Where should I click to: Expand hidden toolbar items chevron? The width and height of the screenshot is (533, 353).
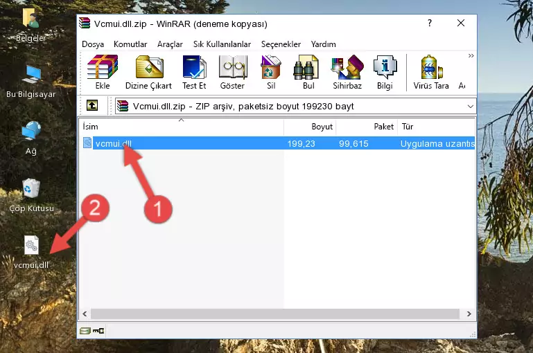tap(471, 55)
